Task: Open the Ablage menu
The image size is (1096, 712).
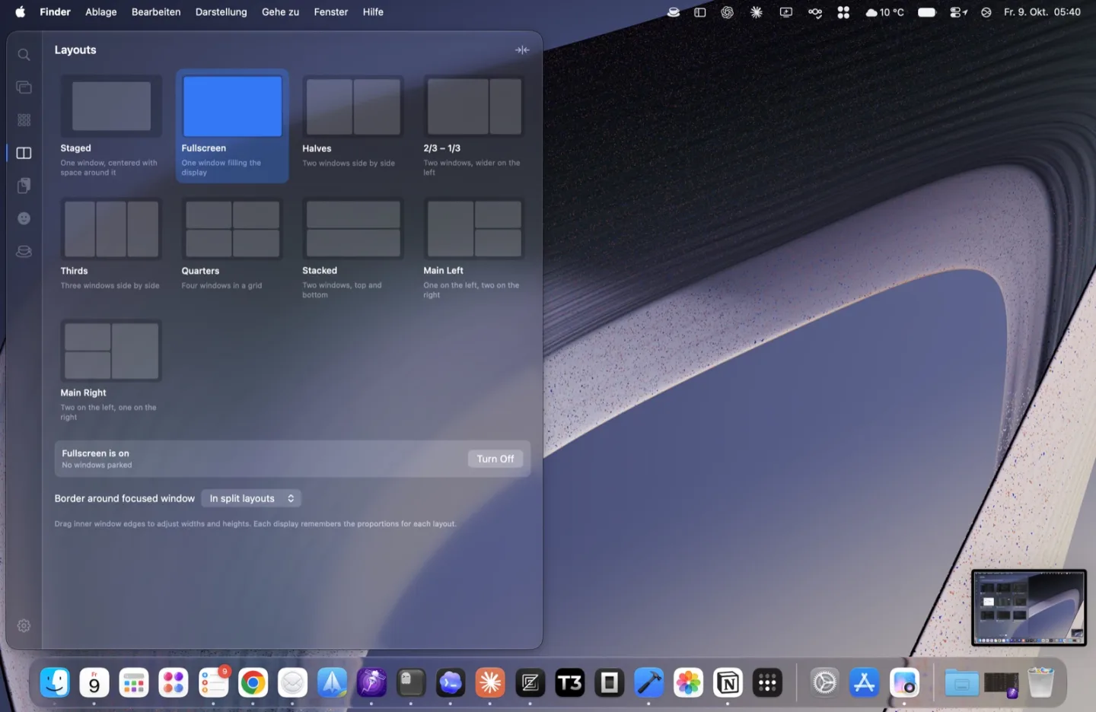Action: pos(101,11)
